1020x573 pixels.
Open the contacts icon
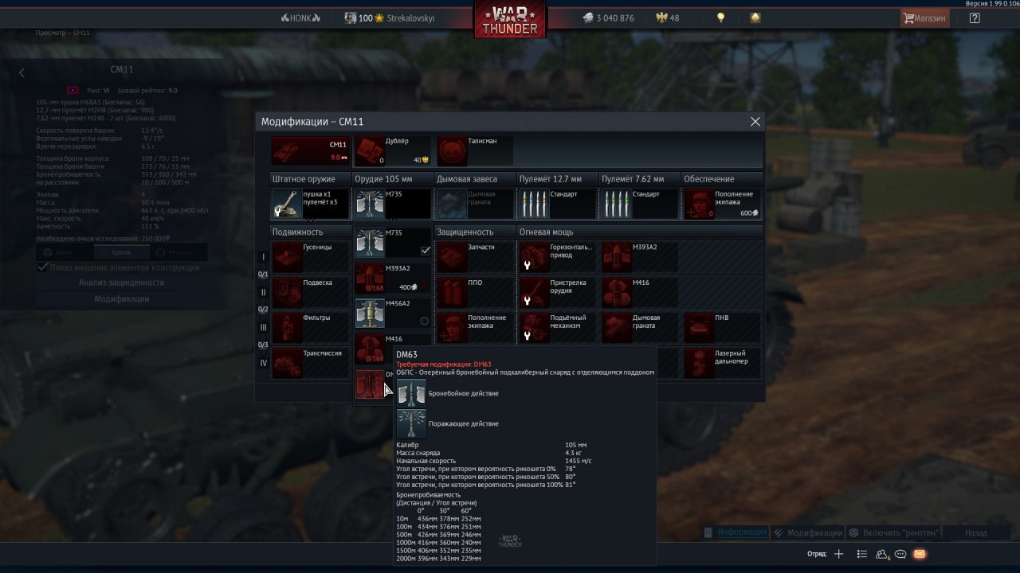tap(883, 554)
